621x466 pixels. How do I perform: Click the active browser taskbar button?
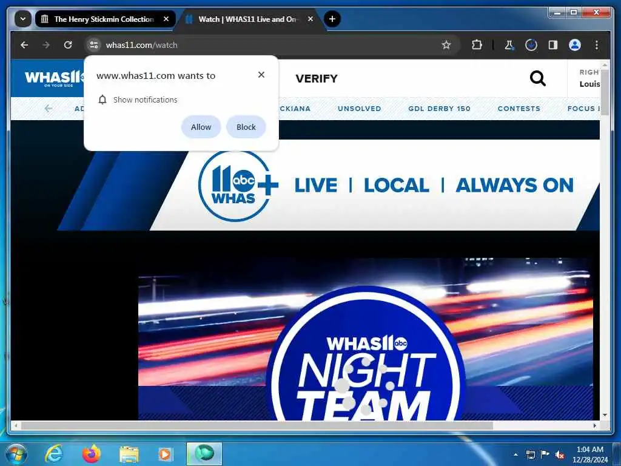tap(204, 454)
